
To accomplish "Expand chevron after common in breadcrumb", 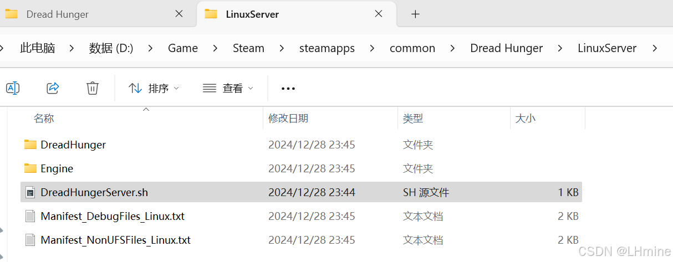I will pyautogui.click(x=453, y=48).
